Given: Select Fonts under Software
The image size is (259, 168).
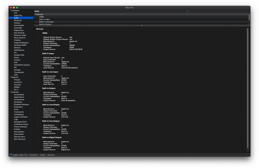Looking at the screenshot, I should tap(16, 110).
